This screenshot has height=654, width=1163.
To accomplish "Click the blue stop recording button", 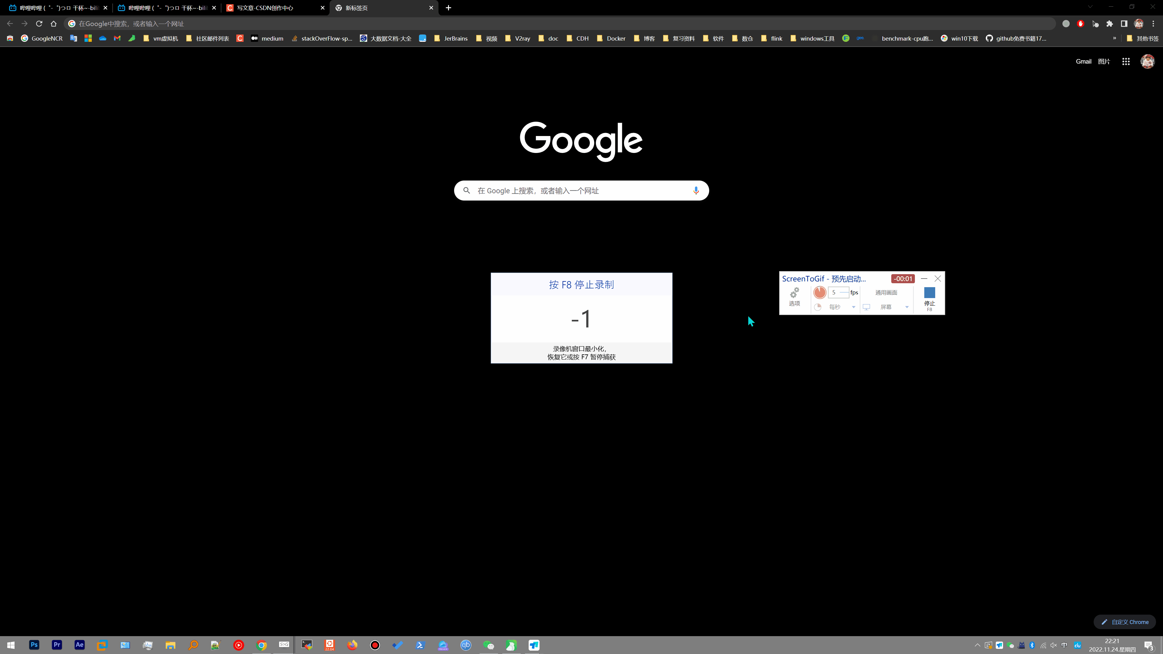I will [x=929, y=293].
